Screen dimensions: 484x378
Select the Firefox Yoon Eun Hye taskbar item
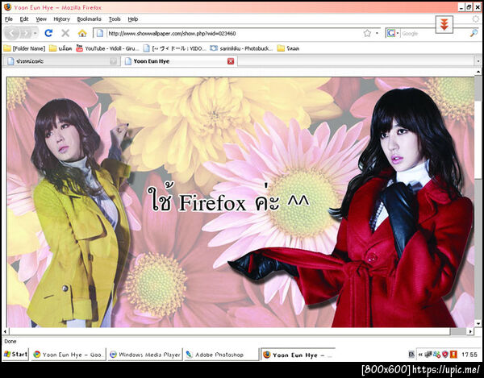click(298, 355)
